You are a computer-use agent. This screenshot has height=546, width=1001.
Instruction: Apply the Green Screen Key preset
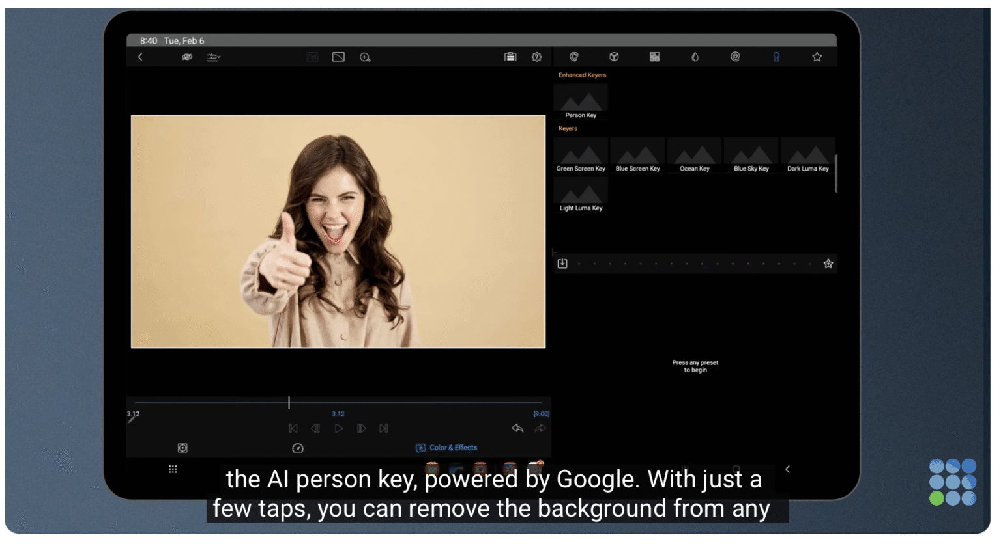[x=580, y=151]
